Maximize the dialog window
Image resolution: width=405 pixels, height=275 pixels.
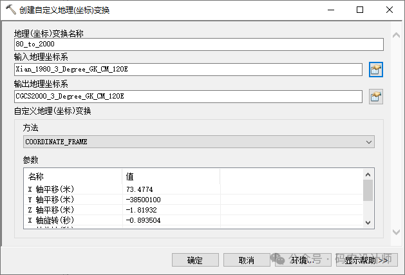(x=360, y=10)
